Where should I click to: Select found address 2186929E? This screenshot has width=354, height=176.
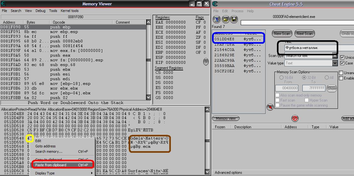[238, 55]
